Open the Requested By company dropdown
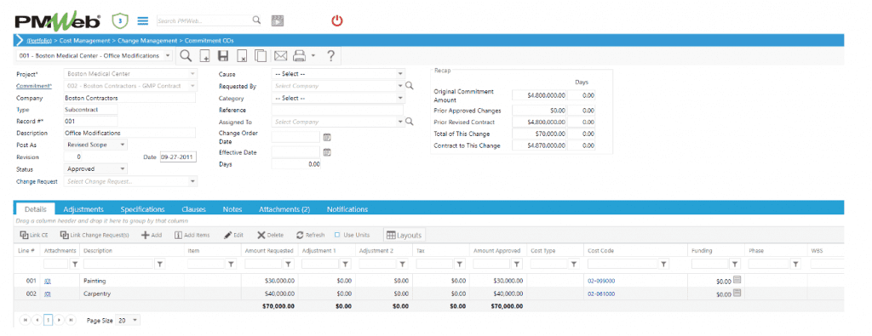This screenshot has height=336, width=872. coord(400,86)
